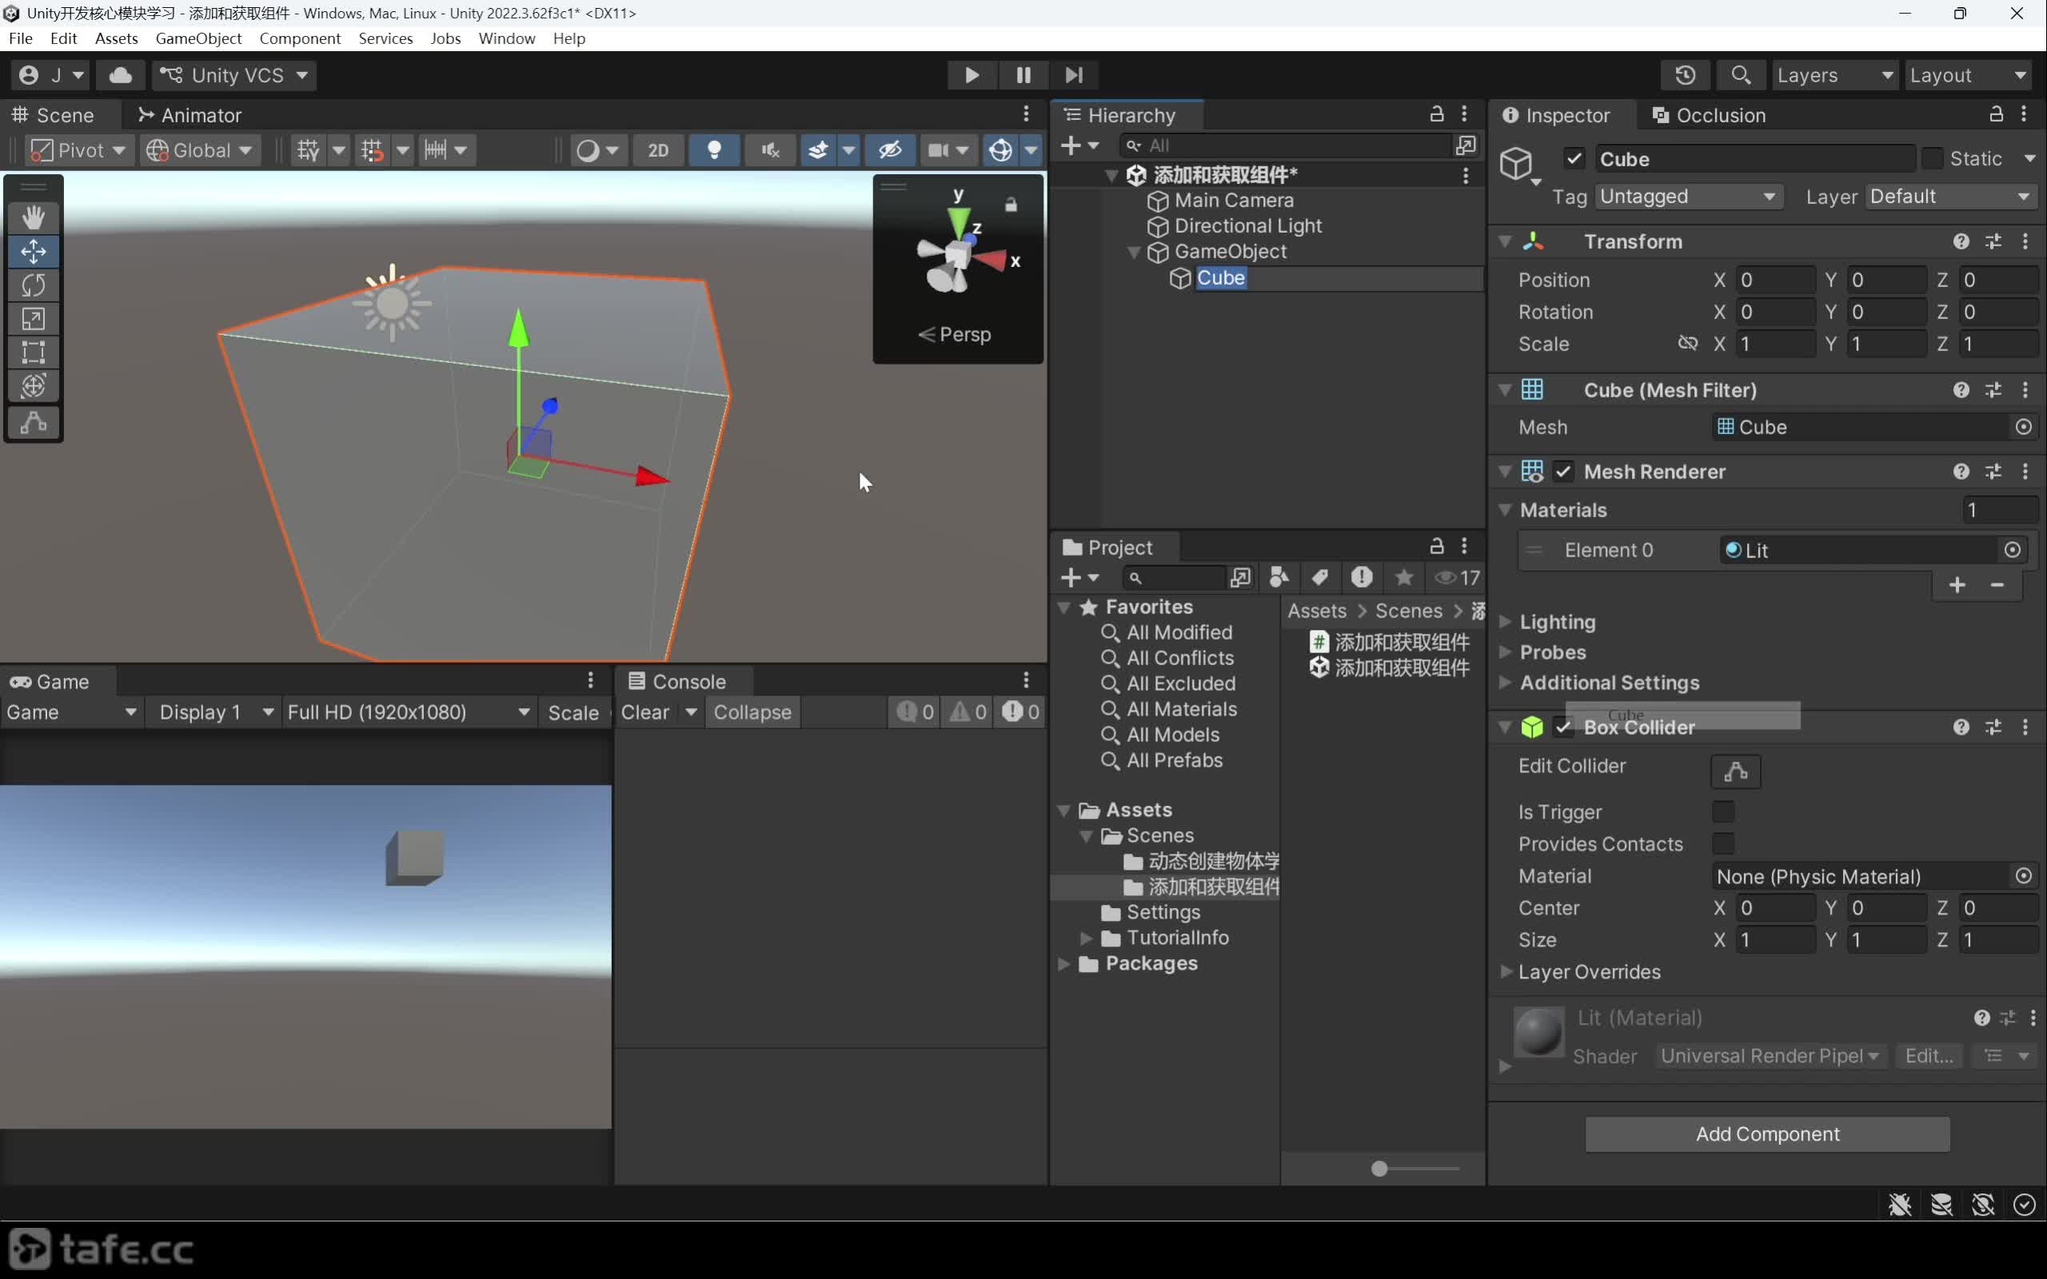
Task: Open the Component menu
Action: pos(299,39)
